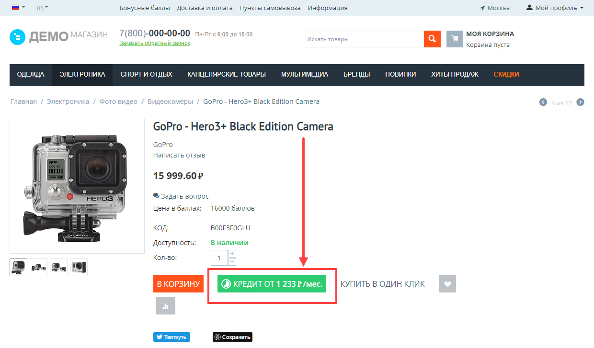Decrease quantity with minus button
This screenshot has height=348, width=594.
pos(232,262)
